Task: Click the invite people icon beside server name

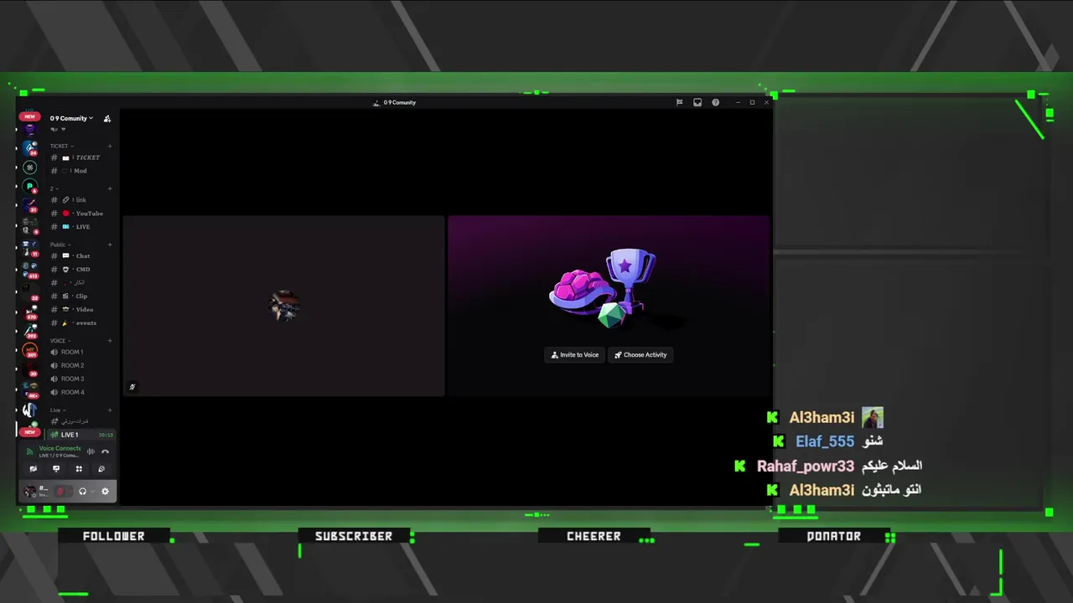Action: tap(107, 118)
